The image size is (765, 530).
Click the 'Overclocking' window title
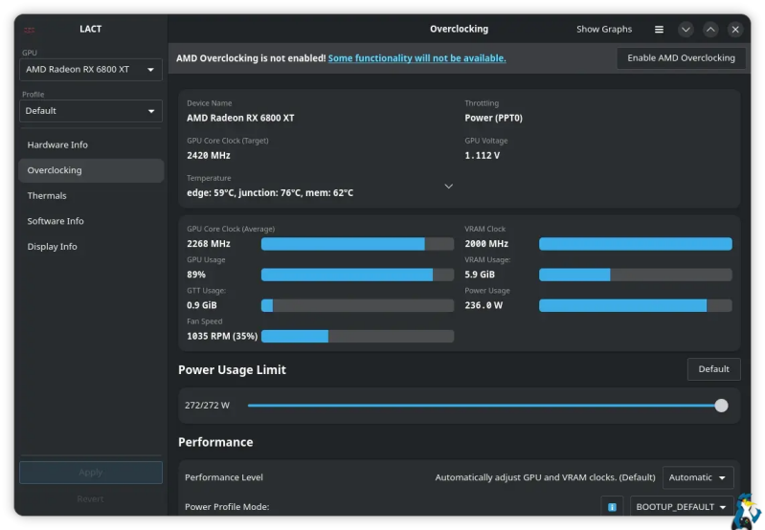point(460,29)
